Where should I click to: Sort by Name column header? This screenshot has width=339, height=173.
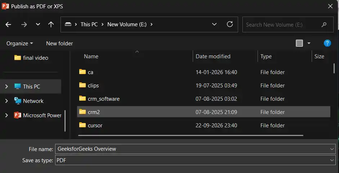91,56
